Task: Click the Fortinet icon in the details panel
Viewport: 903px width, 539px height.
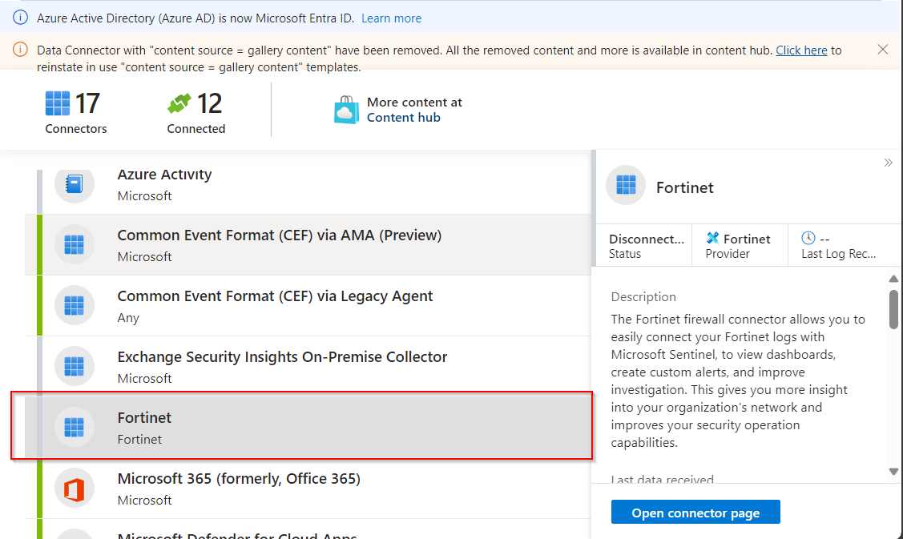Action: coord(625,185)
